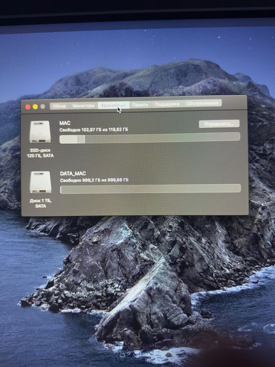Close the window with the red button
Image resolution: width=275 pixels, height=367 pixels.
(28, 107)
